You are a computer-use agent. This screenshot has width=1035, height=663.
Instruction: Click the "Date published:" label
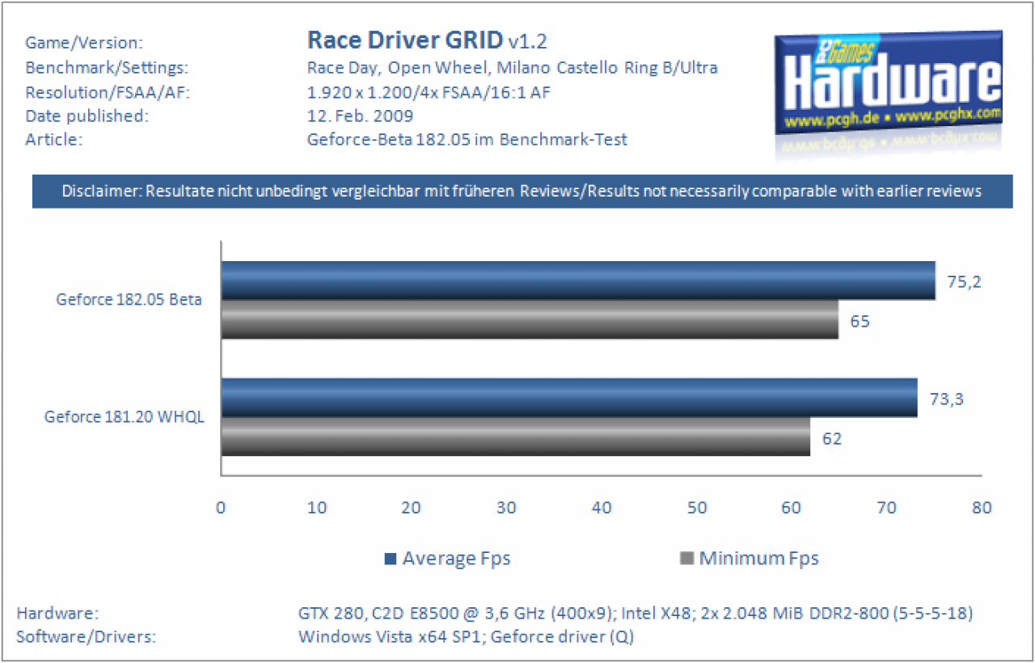[x=87, y=116]
